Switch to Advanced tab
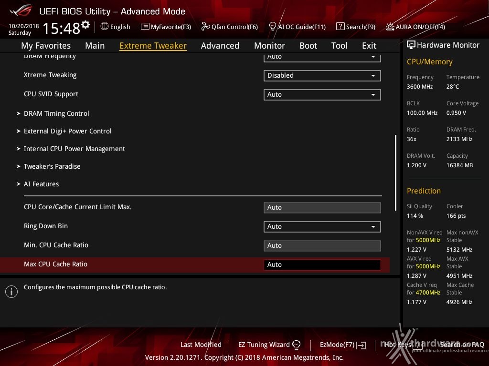This screenshot has width=489, height=366. pyautogui.click(x=220, y=46)
